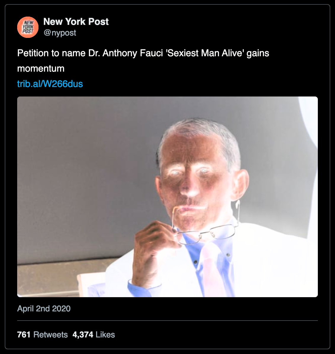335x354 pixels.
Task: Open the tweet's attached photo
Action: 167,197
